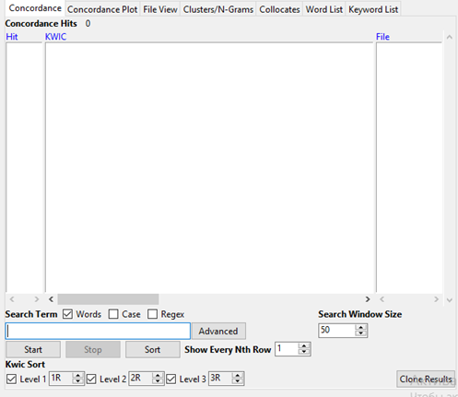This screenshot has width=458, height=397.
Task: Open the Keyword List tab
Action: click(373, 9)
